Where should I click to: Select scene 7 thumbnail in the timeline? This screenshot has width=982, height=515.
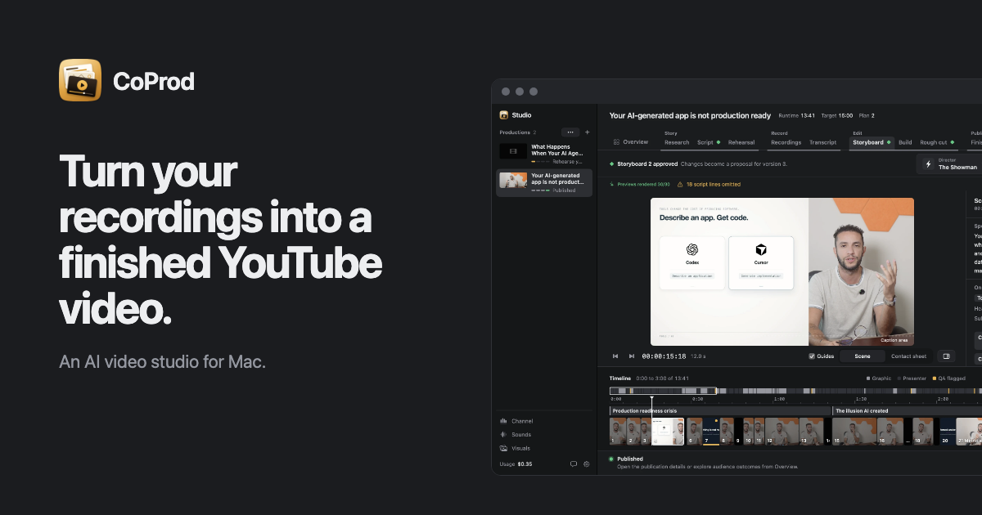(711, 432)
